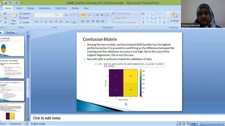Image resolution: width=225 pixels, height=126 pixels.
Task: Open line spacing options
Action: pyautogui.click(x=108, y=15)
